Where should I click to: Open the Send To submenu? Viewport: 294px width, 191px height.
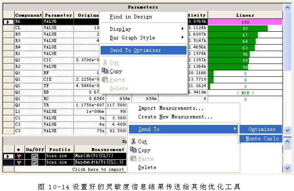coord(186,129)
